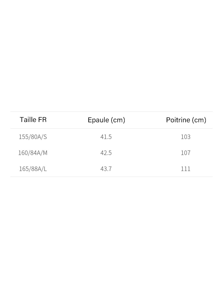The height and width of the screenshot is (296, 223).
Task: Click shoulder value 42.5
Action: click(x=106, y=153)
